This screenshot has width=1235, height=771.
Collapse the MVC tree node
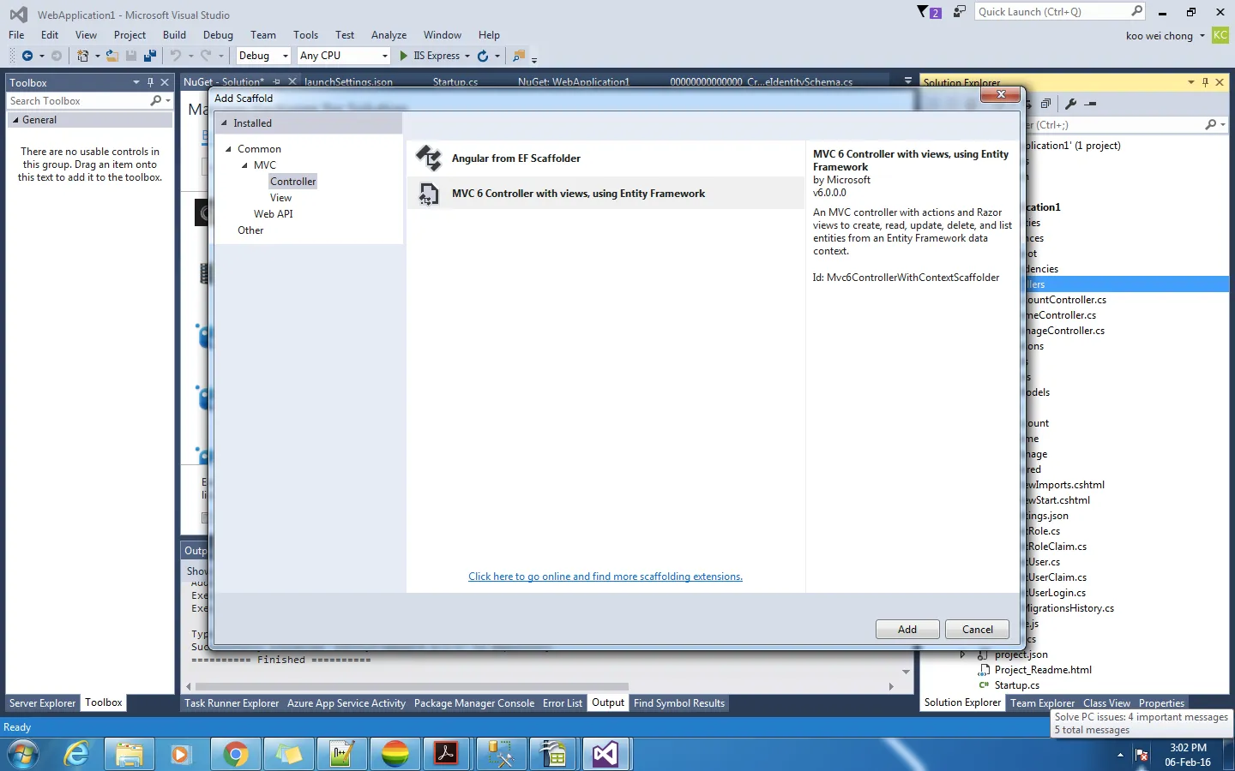coord(245,165)
